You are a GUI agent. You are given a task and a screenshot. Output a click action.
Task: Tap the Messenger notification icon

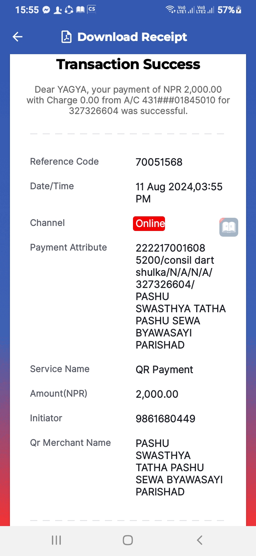click(46, 10)
